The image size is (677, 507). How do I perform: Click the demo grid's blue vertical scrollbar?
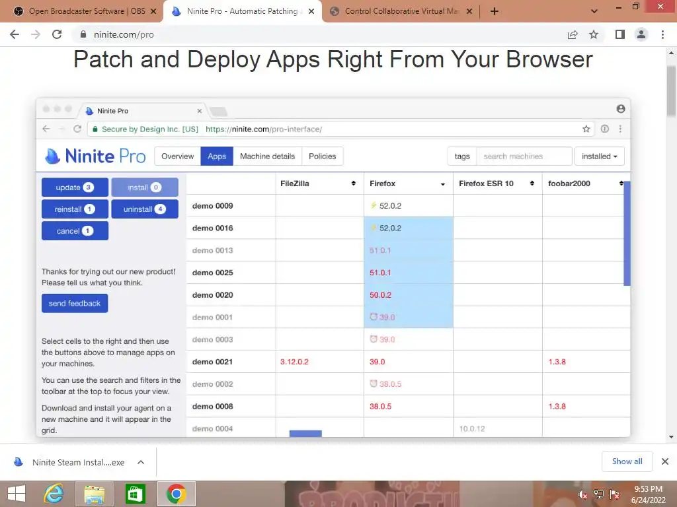click(627, 233)
